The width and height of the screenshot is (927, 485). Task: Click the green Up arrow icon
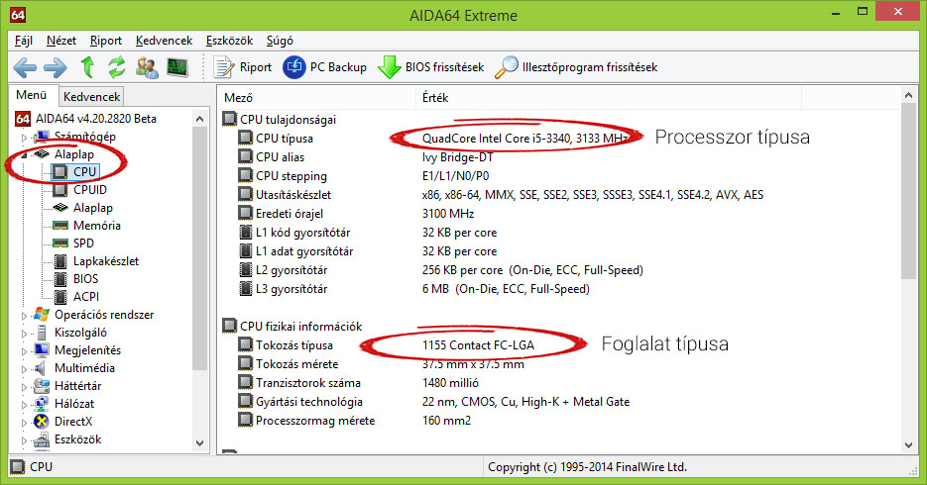(87, 67)
